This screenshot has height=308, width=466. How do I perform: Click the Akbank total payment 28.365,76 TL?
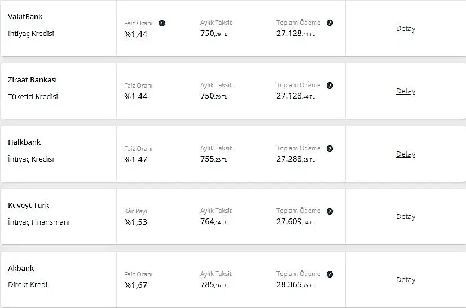point(296,284)
